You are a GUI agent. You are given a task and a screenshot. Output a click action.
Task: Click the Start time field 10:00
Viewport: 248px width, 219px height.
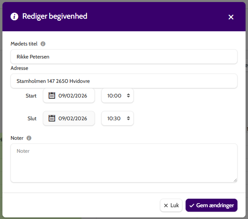(x=118, y=95)
